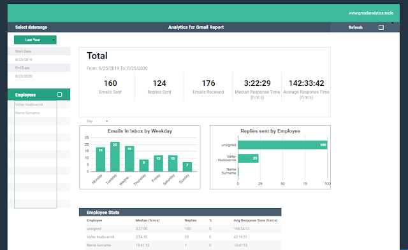The height and width of the screenshot is (250, 408).
Task: Click average response value 42:19:51
Action: click(x=240, y=237)
